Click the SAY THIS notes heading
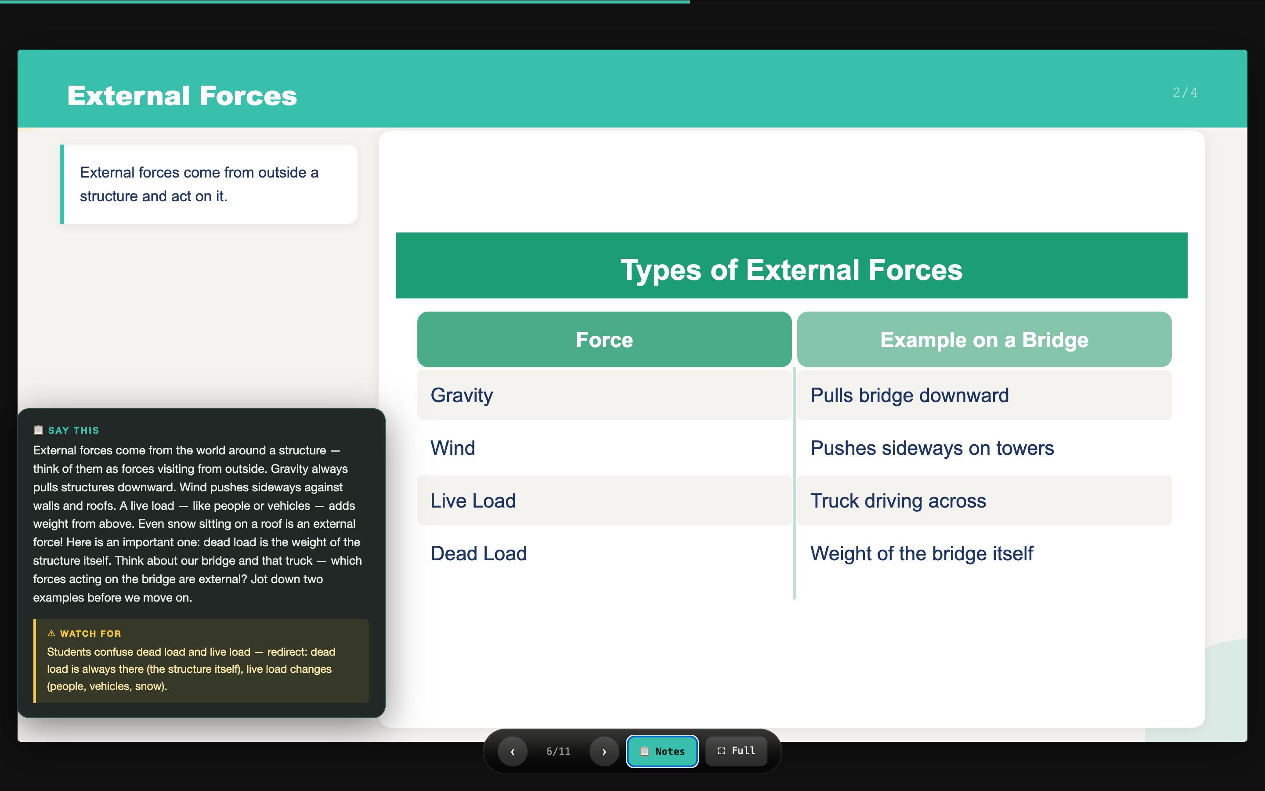1265x791 pixels. 74,431
